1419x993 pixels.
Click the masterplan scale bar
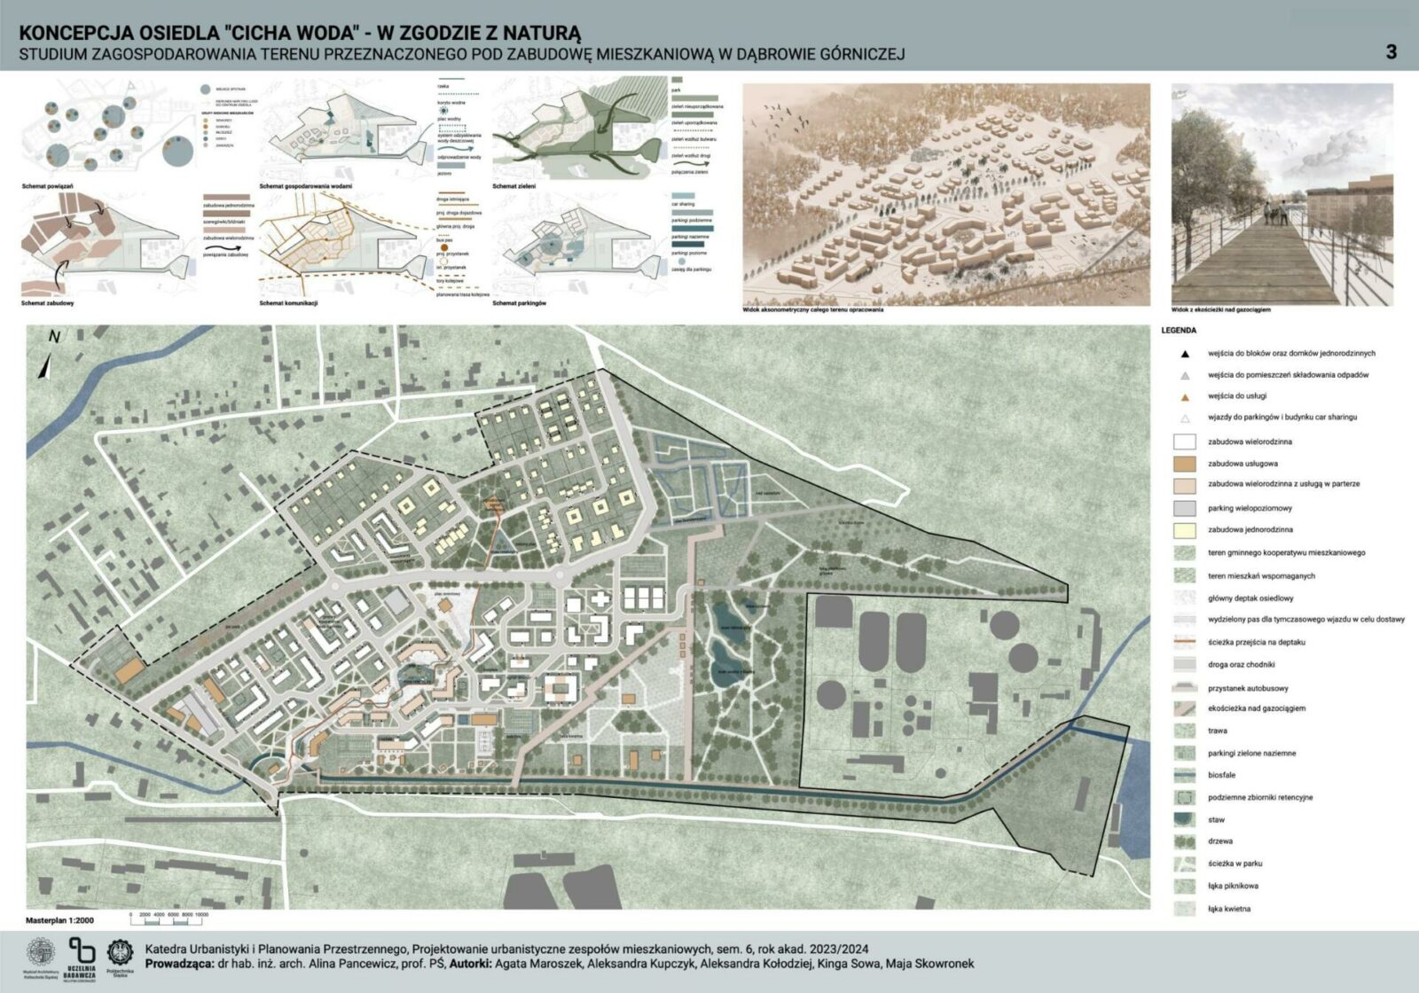click(x=169, y=914)
